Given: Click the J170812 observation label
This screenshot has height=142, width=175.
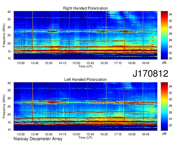Looking at the screenshot, I should 150,74.
